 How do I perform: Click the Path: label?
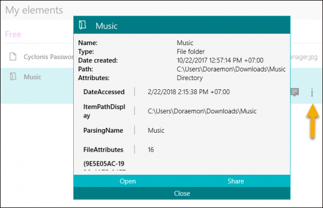click(x=86, y=69)
